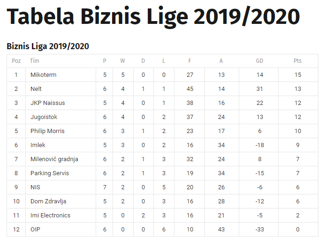Click the GD column header
Viewport: 325px width, 238px height.
[259, 61]
